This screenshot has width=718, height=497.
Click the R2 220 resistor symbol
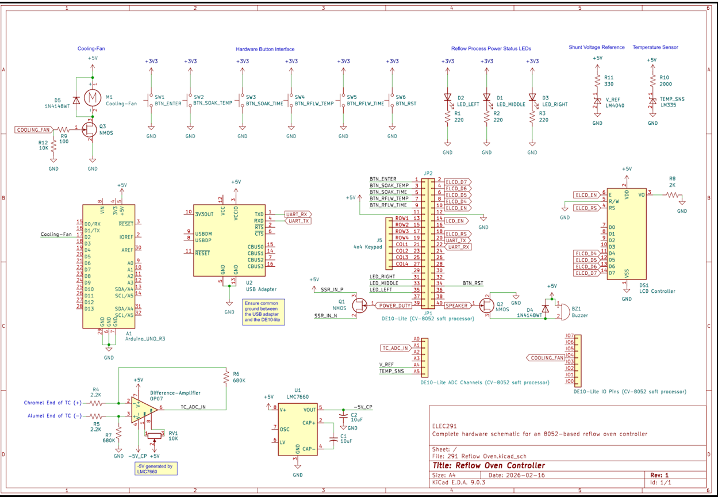486,117
